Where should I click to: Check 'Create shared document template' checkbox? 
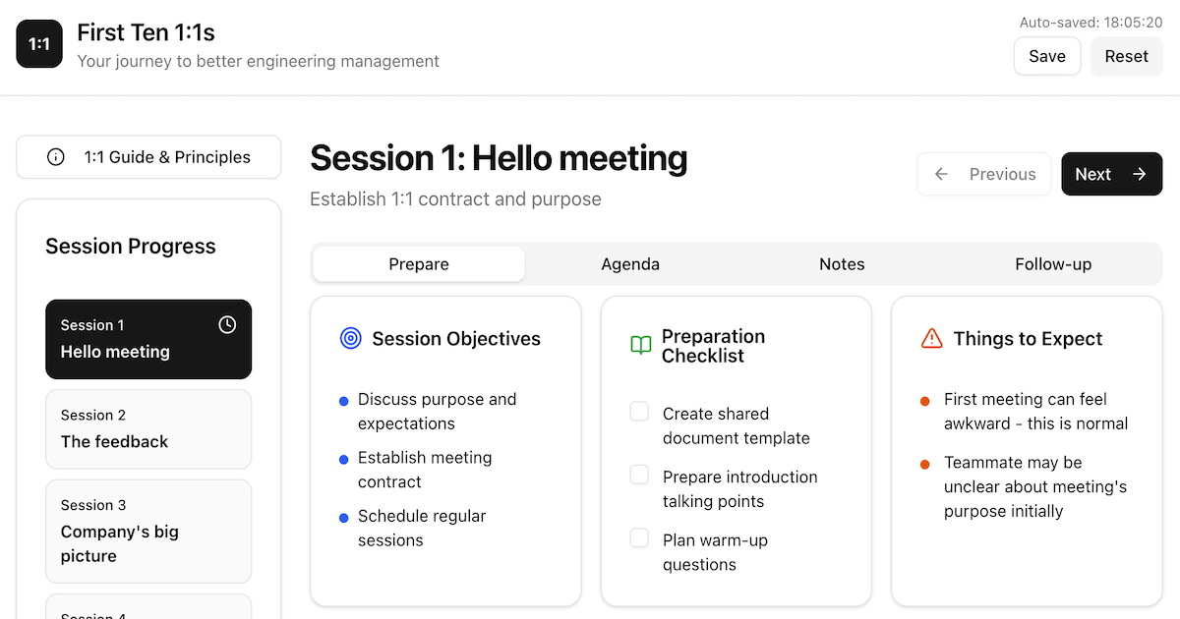pyautogui.click(x=639, y=412)
